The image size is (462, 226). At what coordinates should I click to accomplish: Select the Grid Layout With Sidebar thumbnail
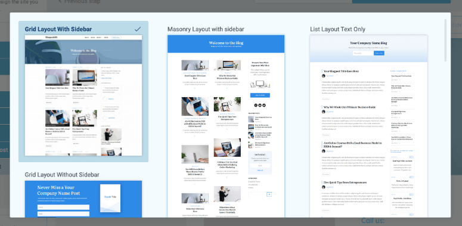pos(83,95)
